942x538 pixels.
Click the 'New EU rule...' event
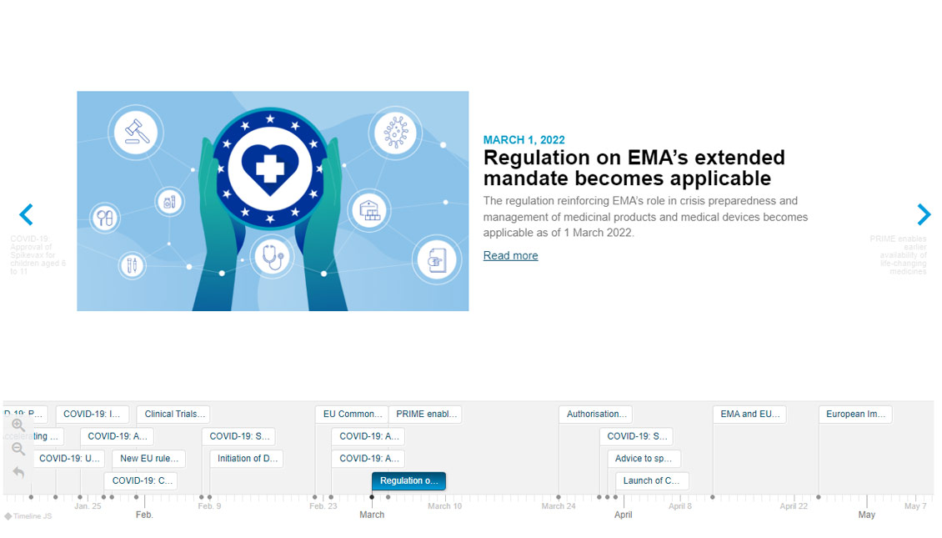point(148,458)
